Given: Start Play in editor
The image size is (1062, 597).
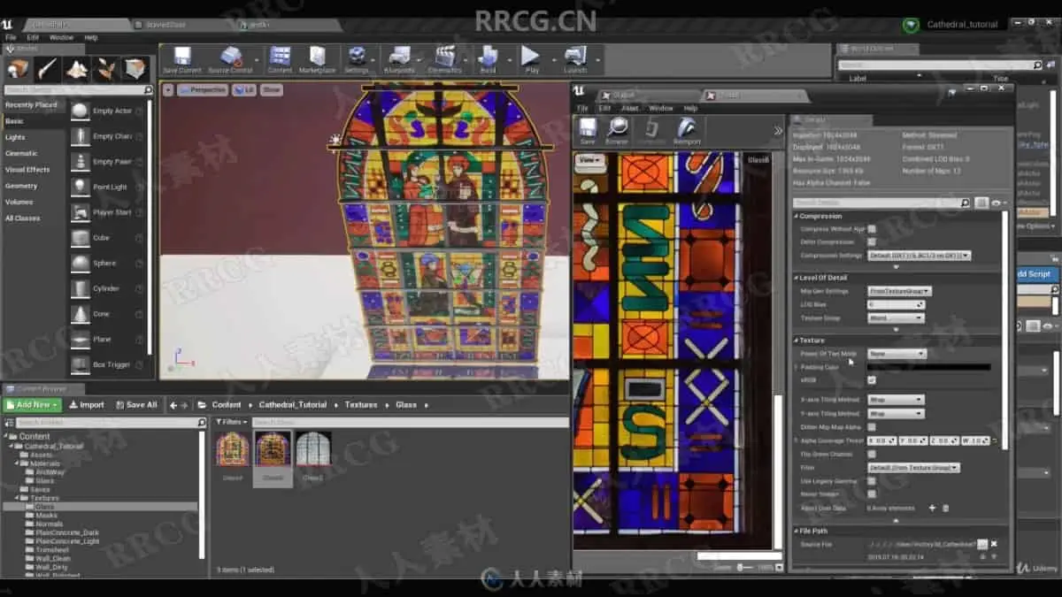Looking at the screenshot, I should tap(531, 59).
